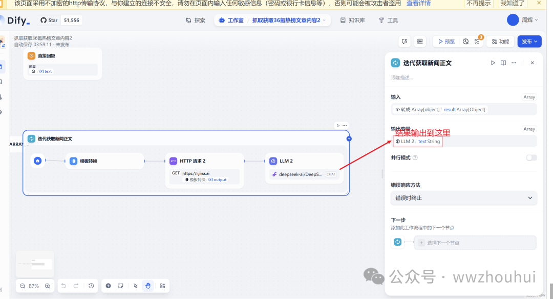Click the add node plus icon in the bottom toolbar
Screen dimensions: 553x299
(108, 286)
